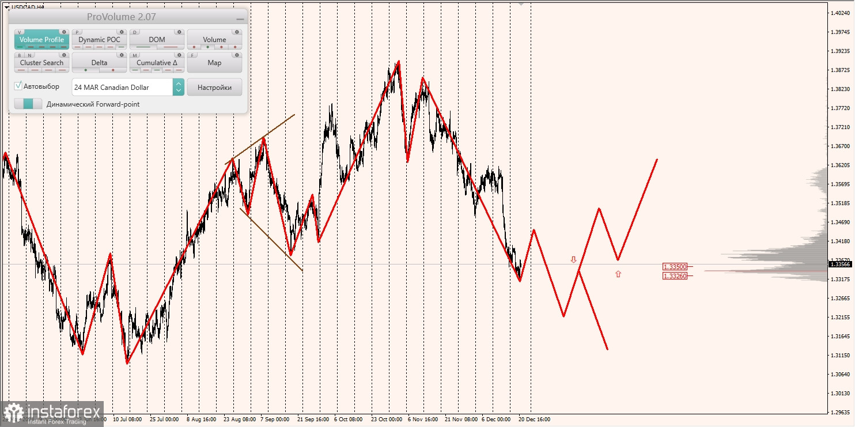Click D hotkey tag on DOM
Viewport: 855px width, 427px height.
click(x=135, y=32)
